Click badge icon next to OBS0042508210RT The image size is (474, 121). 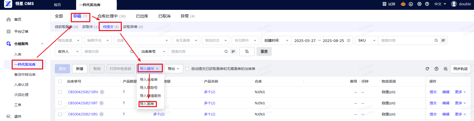pyautogui.click(x=101, y=103)
